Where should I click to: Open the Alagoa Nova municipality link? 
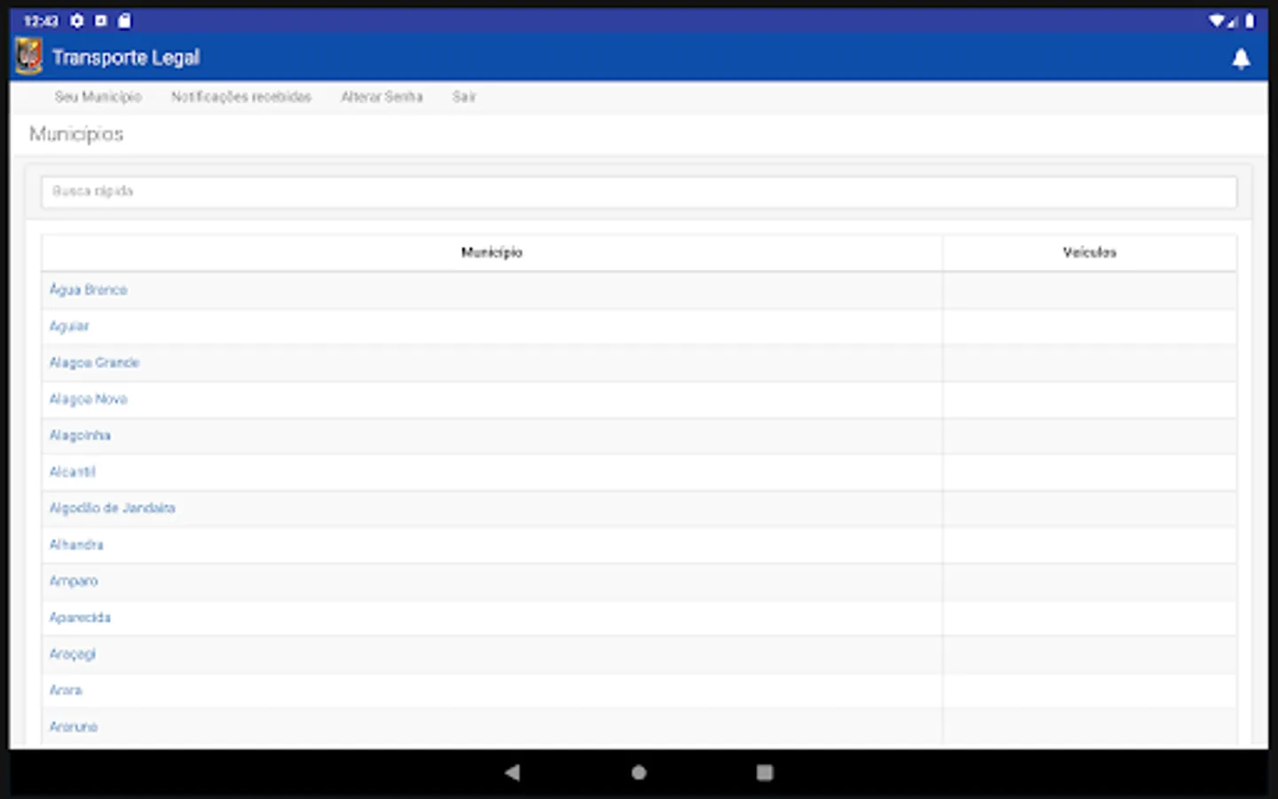88,399
